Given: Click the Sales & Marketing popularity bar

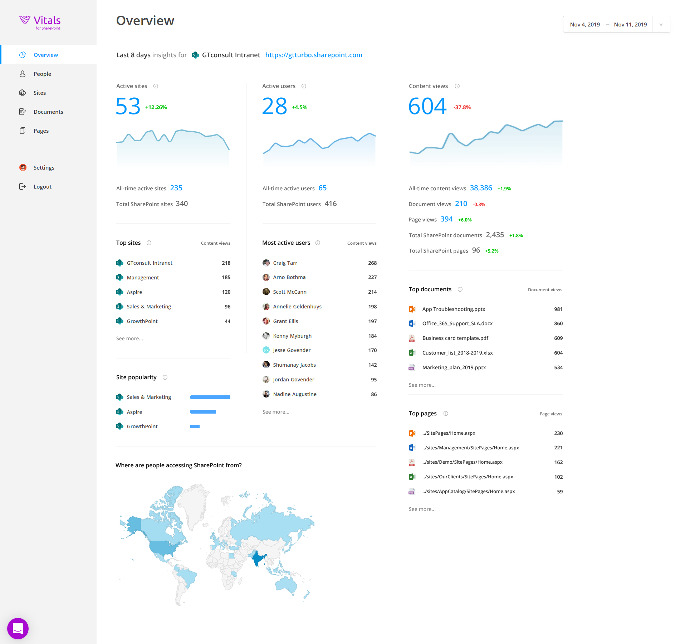Looking at the screenshot, I should pyautogui.click(x=210, y=397).
